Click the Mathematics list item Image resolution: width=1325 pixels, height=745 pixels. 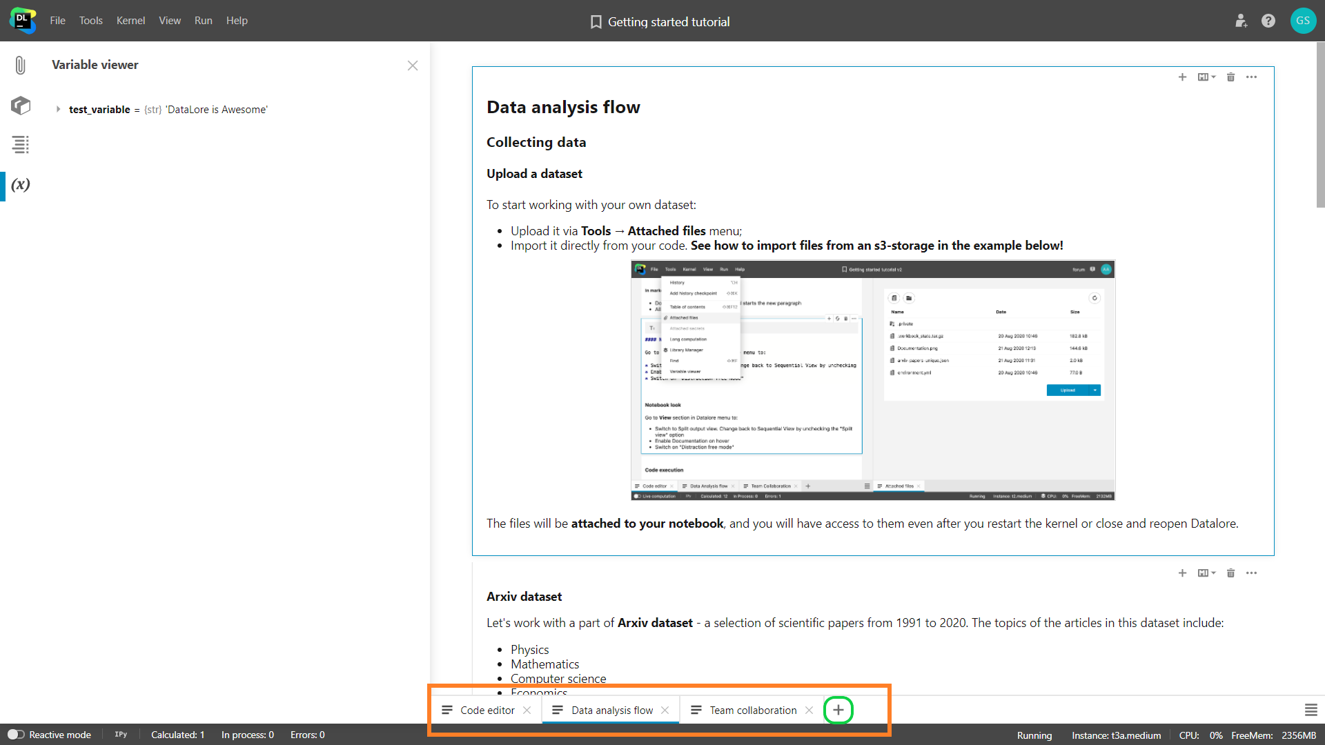point(544,664)
